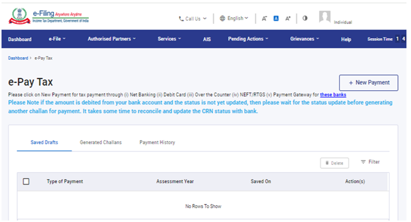
Task: Open the 'these banks' hyperlink
Action: tap(333, 94)
